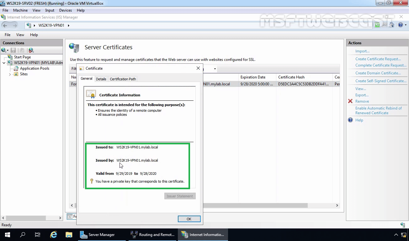Open VirtualBox Devices menu

66,10
